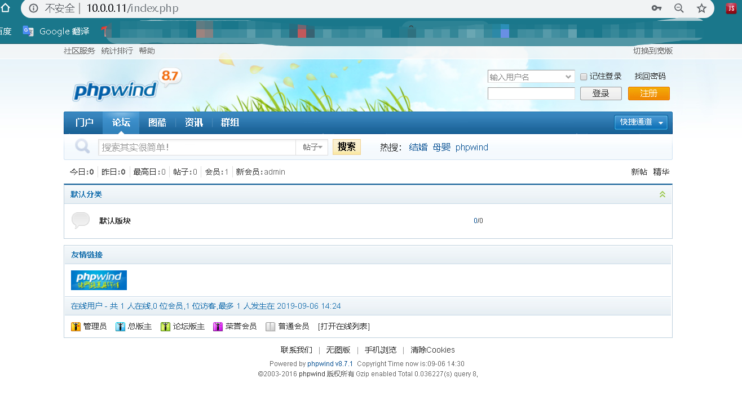Open the 手机浏览 footer link
Screen dimensions: 742x405
tap(381, 350)
